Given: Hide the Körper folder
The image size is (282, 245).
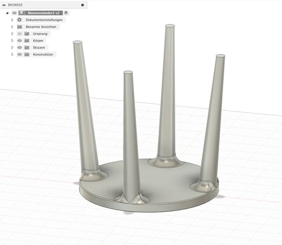Looking at the screenshot, I should [x=19, y=40].
